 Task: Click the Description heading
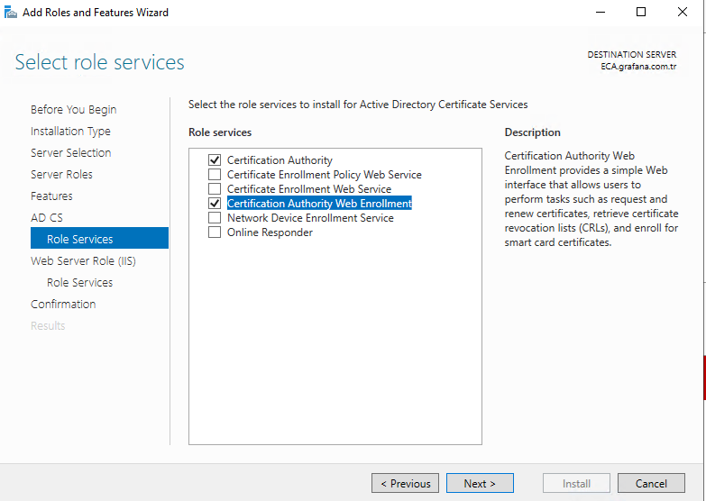pyautogui.click(x=532, y=132)
